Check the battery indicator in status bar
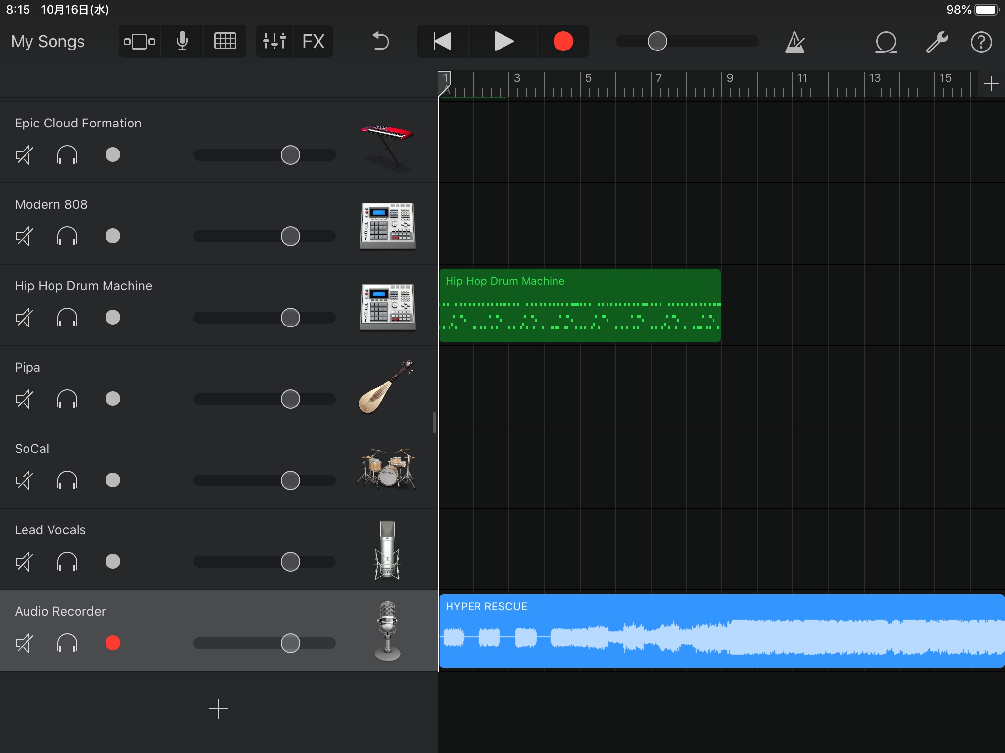 click(987, 10)
